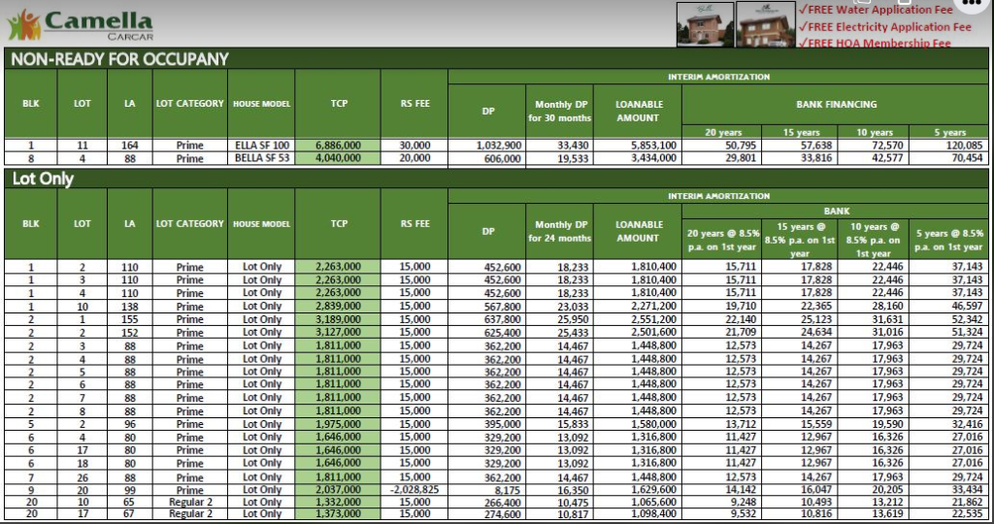The image size is (994, 524).
Task: Select the Lot Only section header
Action: point(42,179)
